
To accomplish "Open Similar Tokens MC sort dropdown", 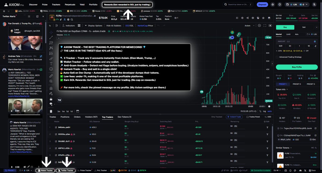I will (313, 148).
